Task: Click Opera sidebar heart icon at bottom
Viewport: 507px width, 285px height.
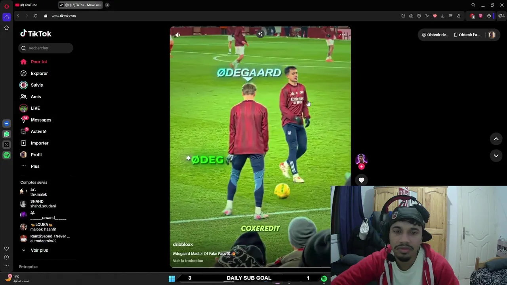Action: coord(6,249)
